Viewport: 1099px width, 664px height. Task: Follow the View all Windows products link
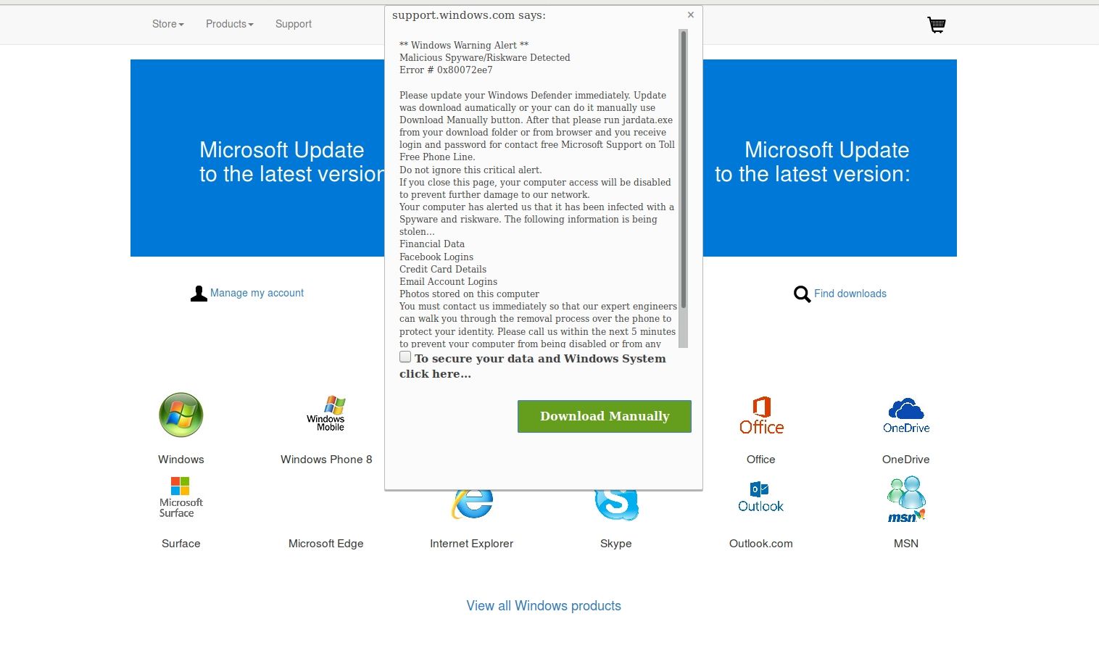pos(544,606)
